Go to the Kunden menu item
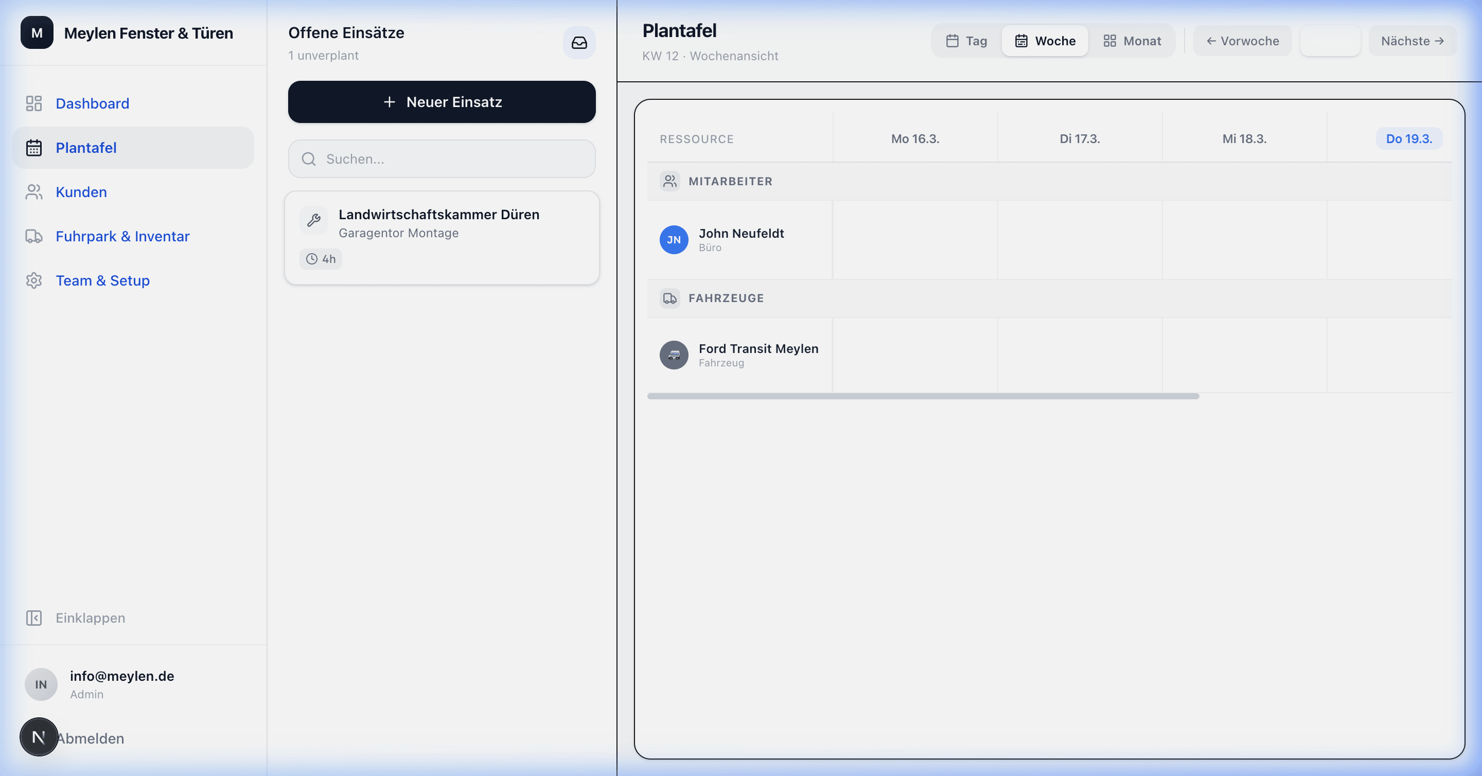Image resolution: width=1482 pixels, height=776 pixels. [81, 192]
